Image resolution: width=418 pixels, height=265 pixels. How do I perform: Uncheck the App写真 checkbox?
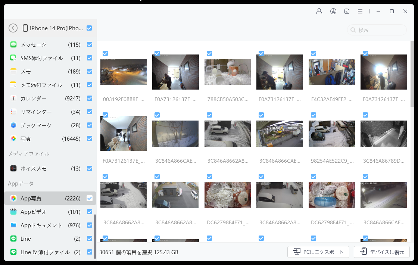(x=90, y=198)
